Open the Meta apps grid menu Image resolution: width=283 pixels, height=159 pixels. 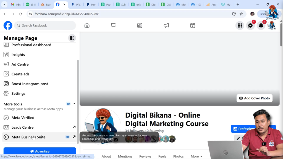240,25
